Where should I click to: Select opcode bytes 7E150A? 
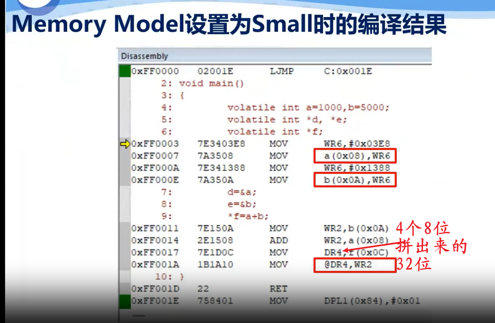215,228
